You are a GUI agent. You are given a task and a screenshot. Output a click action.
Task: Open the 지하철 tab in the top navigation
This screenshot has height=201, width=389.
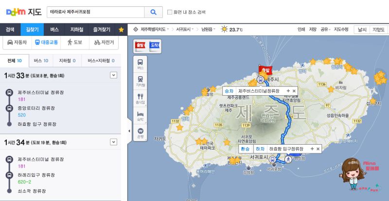[77, 30]
